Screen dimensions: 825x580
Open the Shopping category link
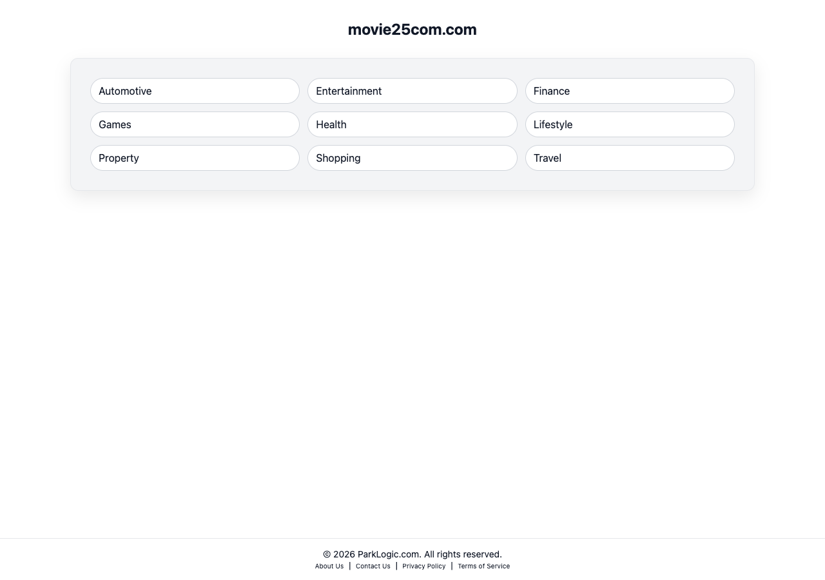pyautogui.click(x=412, y=158)
